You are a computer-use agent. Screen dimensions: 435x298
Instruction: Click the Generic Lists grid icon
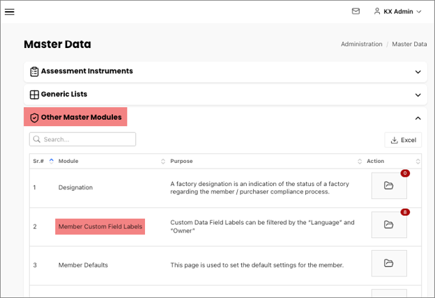(34, 95)
